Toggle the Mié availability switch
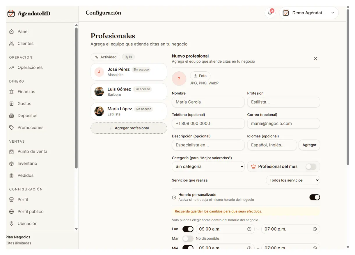 pyautogui.click(x=188, y=248)
